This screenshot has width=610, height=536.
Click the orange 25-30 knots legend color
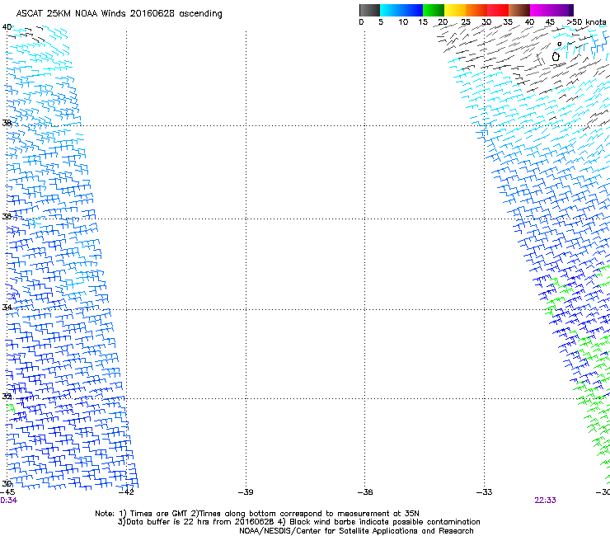click(x=476, y=10)
